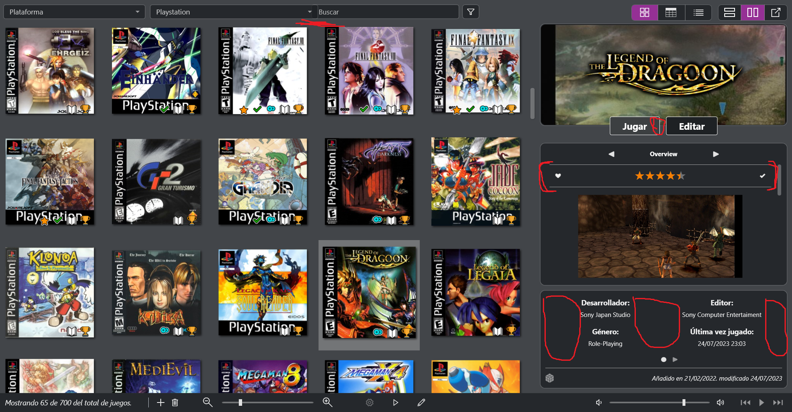Select horizontal split panel layout
Screen dimensions: 792x412
point(730,12)
